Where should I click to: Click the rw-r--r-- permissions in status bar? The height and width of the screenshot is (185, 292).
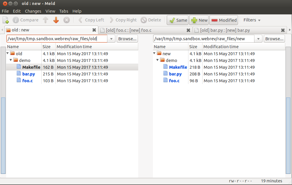(240, 181)
